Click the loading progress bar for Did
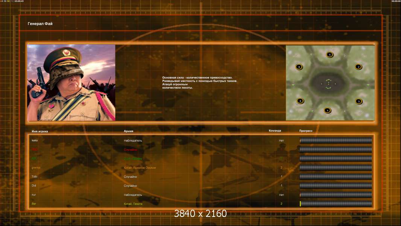Image resolution: width=401 pixels, height=226 pixels. coord(336,186)
